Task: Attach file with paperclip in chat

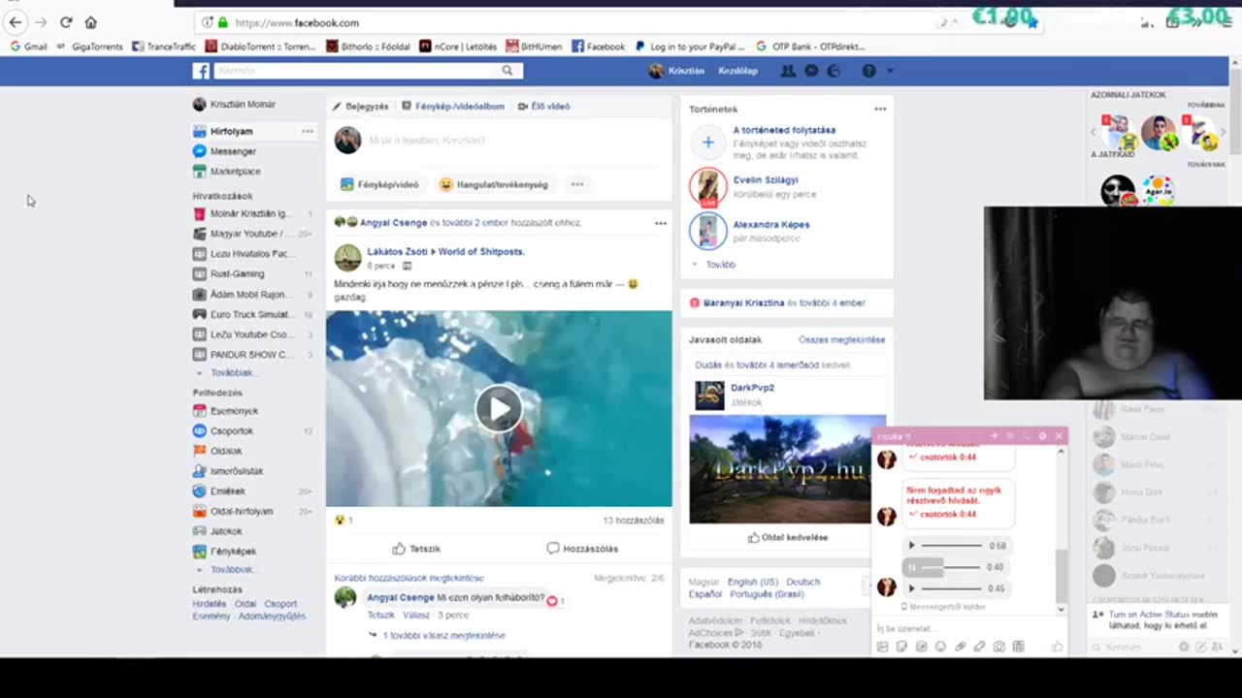Action: coord(960,647)
